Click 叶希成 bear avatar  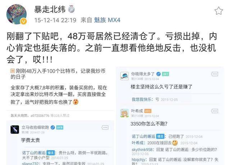pyautogui.click(x=124, y=113)
